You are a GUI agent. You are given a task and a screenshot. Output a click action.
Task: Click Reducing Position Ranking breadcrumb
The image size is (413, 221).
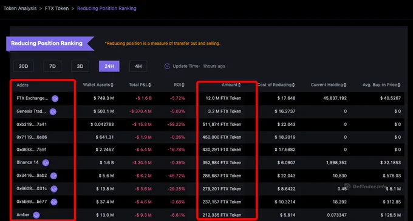click(x=107, y=8)
